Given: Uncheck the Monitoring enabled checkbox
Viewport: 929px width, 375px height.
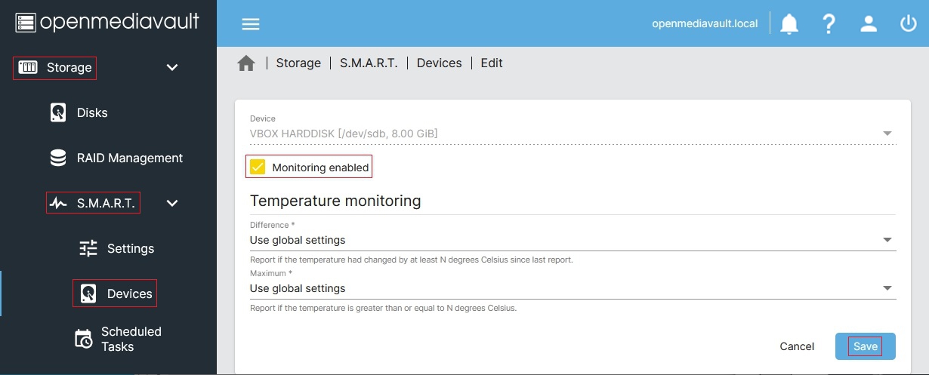Looking at the screenshot, I should coord(258,167).
